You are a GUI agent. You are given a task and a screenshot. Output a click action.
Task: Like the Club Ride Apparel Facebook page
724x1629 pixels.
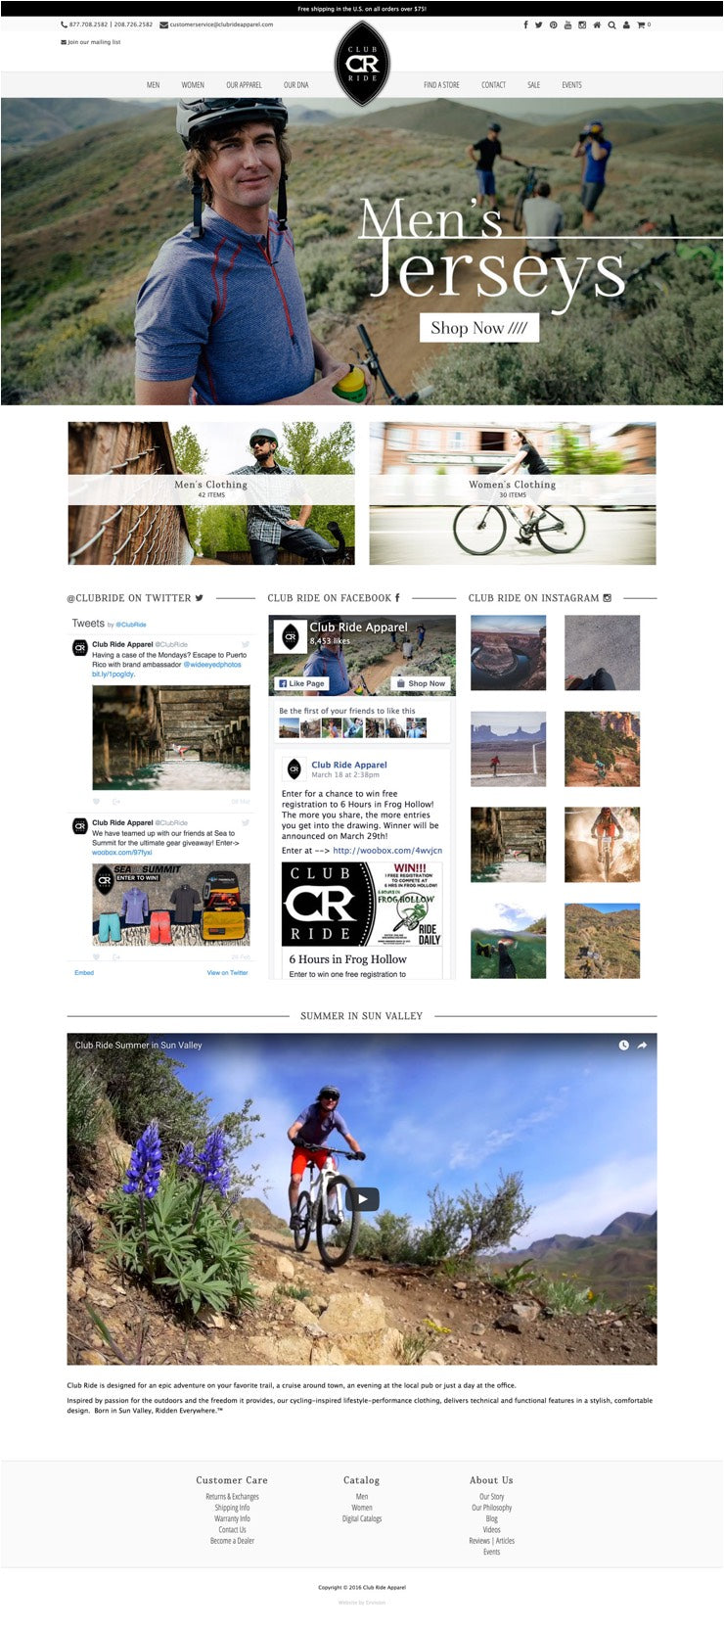click(x=301, y=683)
